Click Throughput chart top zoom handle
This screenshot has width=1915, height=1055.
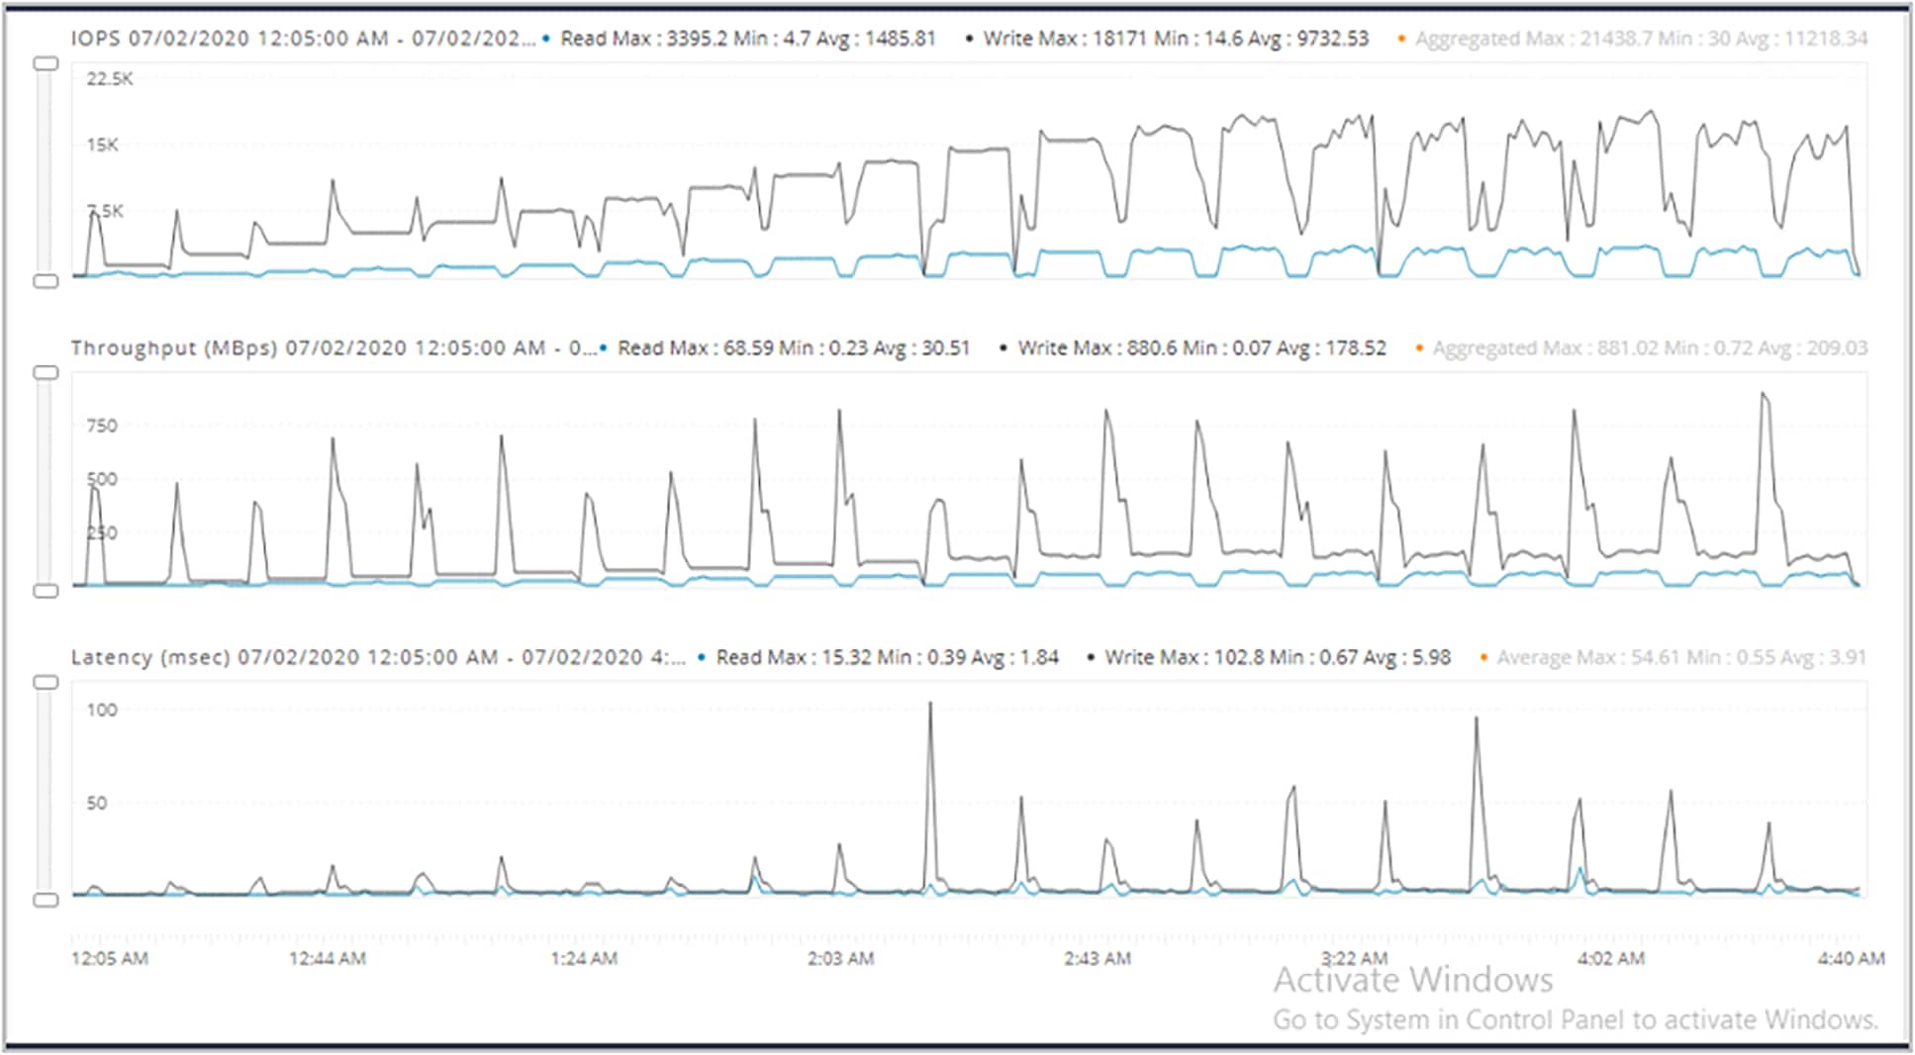46,373
